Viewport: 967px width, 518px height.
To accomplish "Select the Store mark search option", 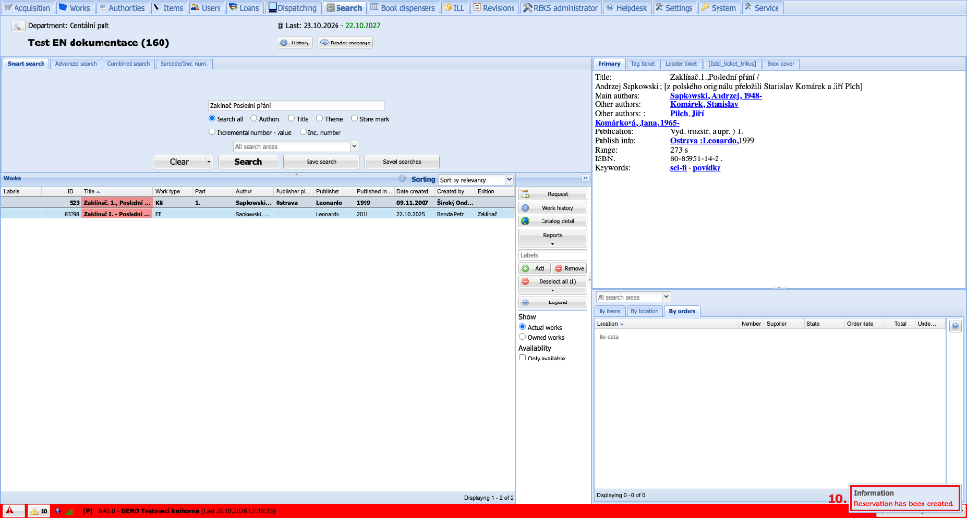I will click(354, 119).
